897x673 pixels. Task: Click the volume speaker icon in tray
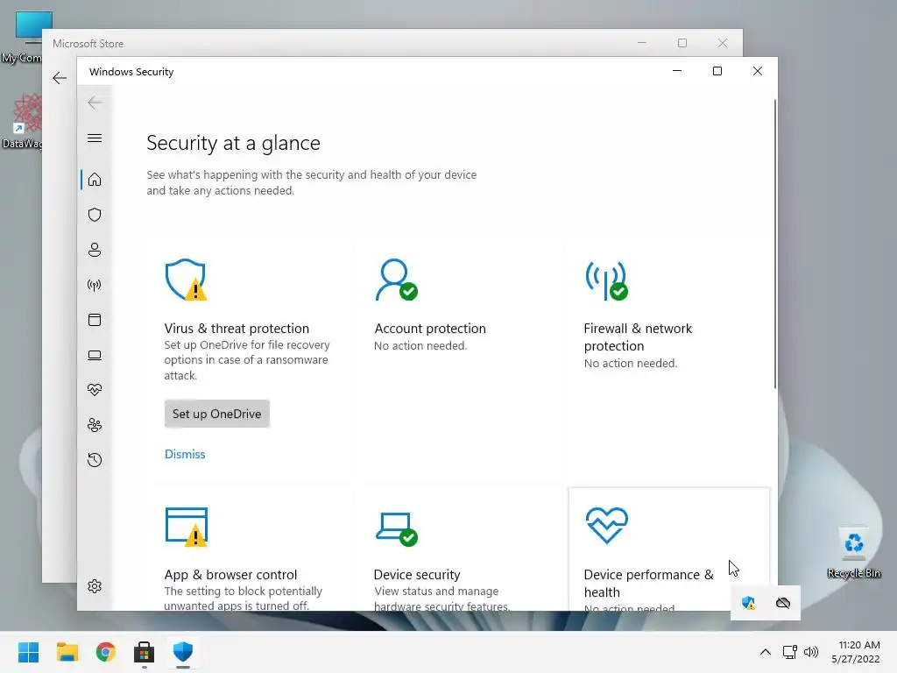811,652
